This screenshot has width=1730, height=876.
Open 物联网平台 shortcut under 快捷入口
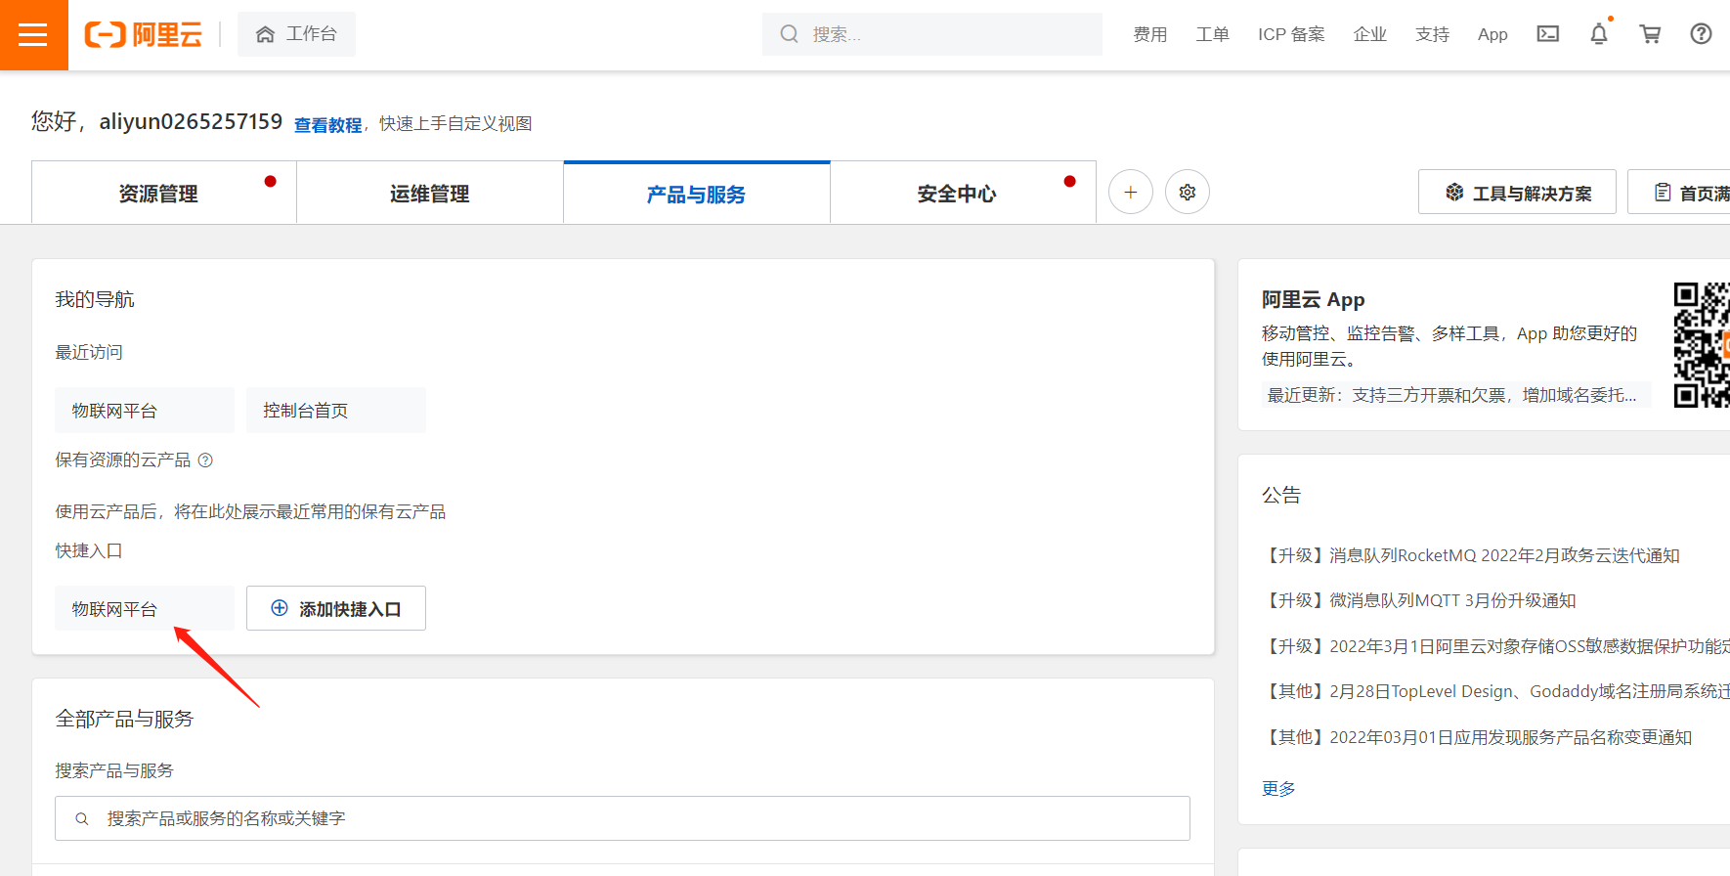click(145, 608)
